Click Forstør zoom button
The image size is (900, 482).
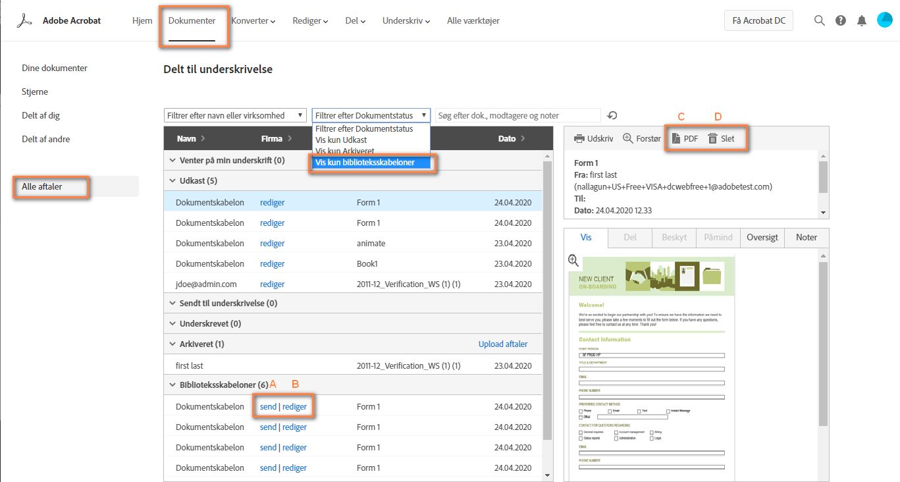click(x=641, y=139)
